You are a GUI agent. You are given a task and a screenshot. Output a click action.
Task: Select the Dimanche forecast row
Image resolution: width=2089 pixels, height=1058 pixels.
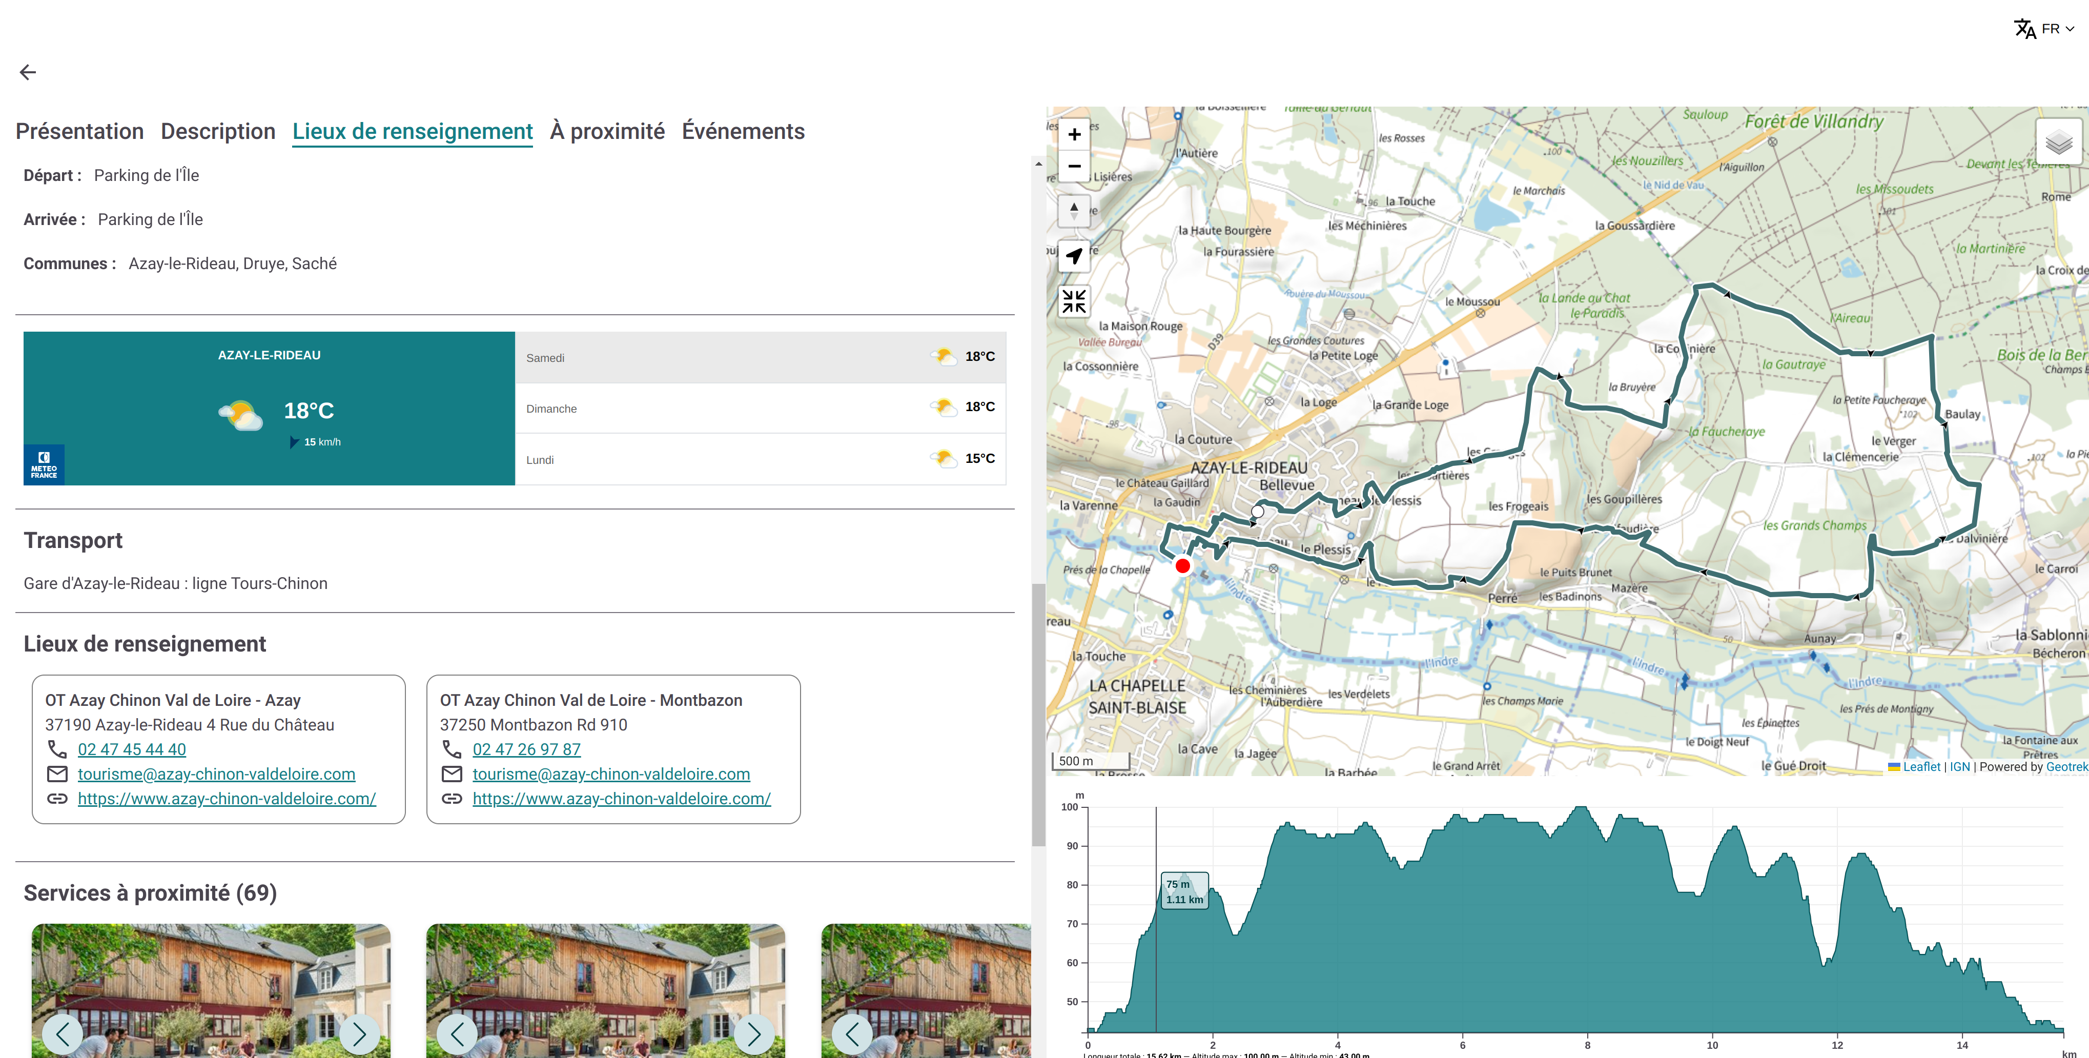click(761, 408)
